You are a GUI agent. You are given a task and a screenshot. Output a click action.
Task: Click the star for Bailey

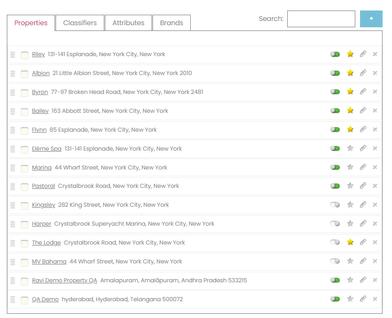tap(350, 110)
